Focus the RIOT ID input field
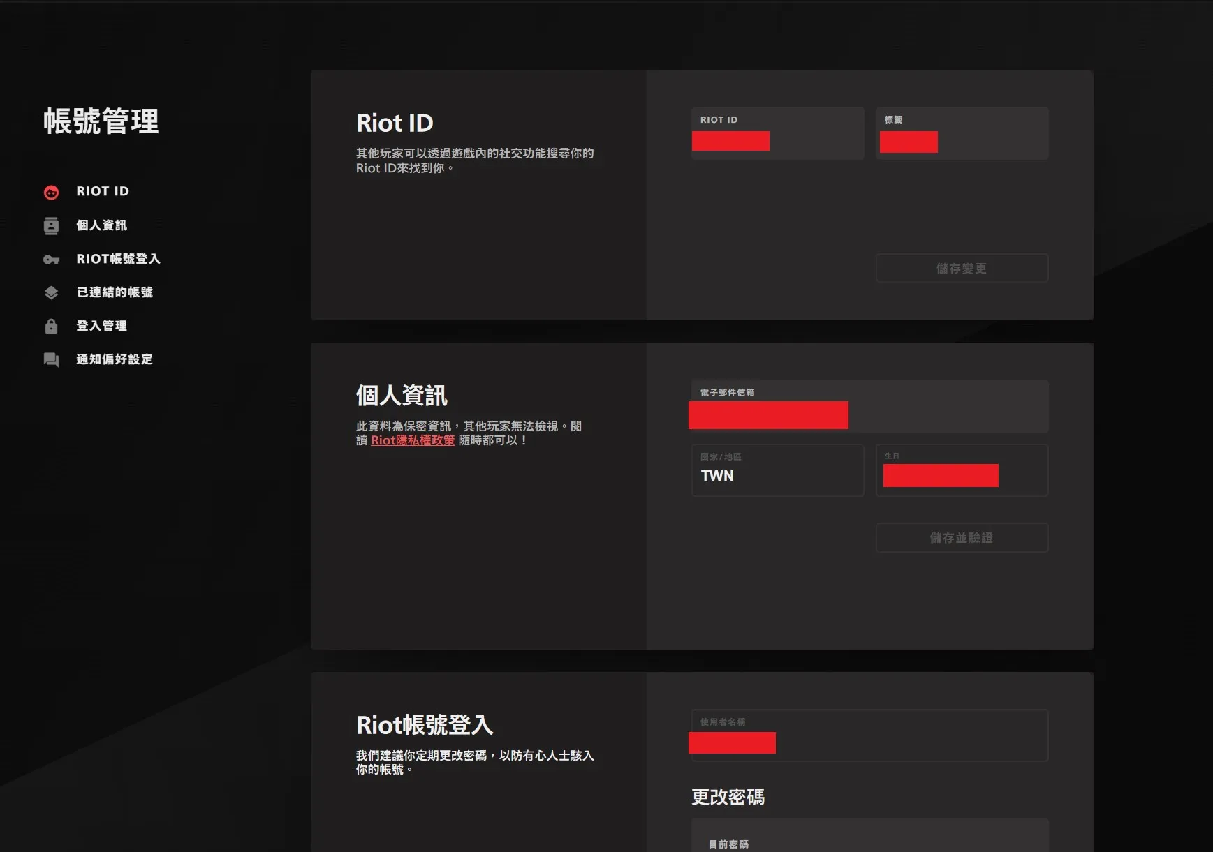The height and width of the screenshot is (852, 1213). point(777,133)
